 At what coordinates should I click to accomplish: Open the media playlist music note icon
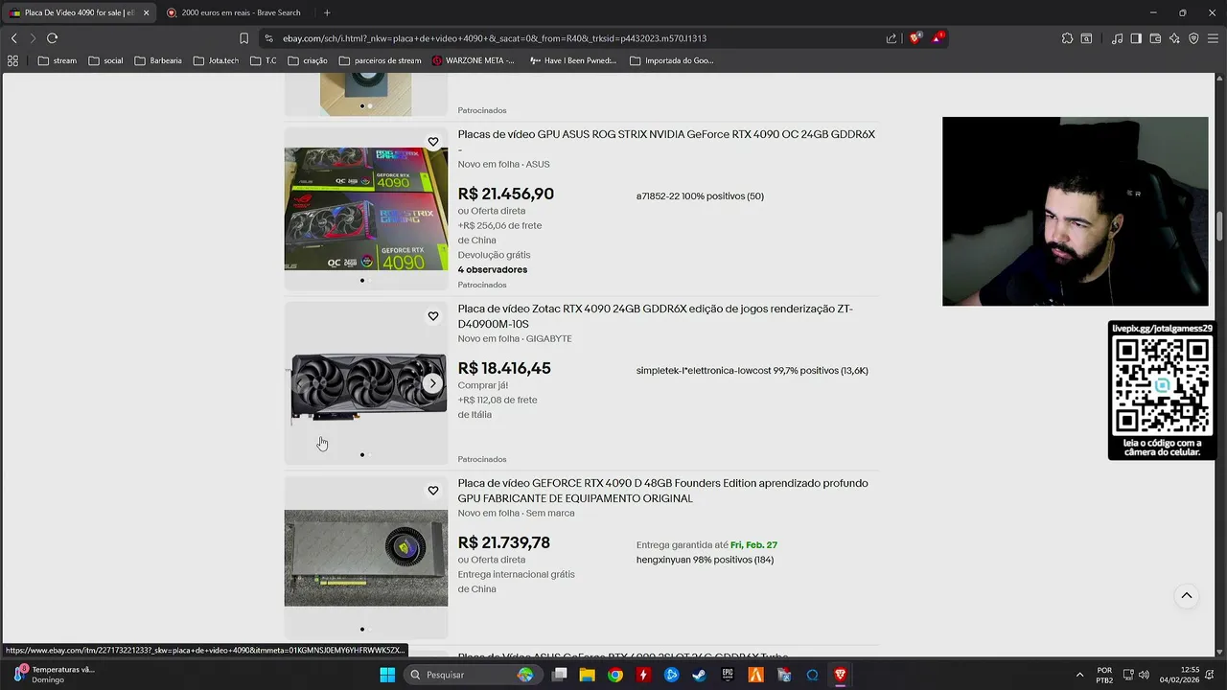click(1117, 38)
